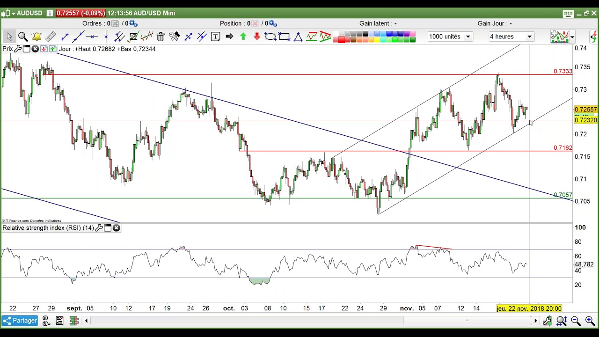Viewport: 599px width, 337px height.
Task: Click the zoom in magnifier at bottom right
Action: click(589, 321)
